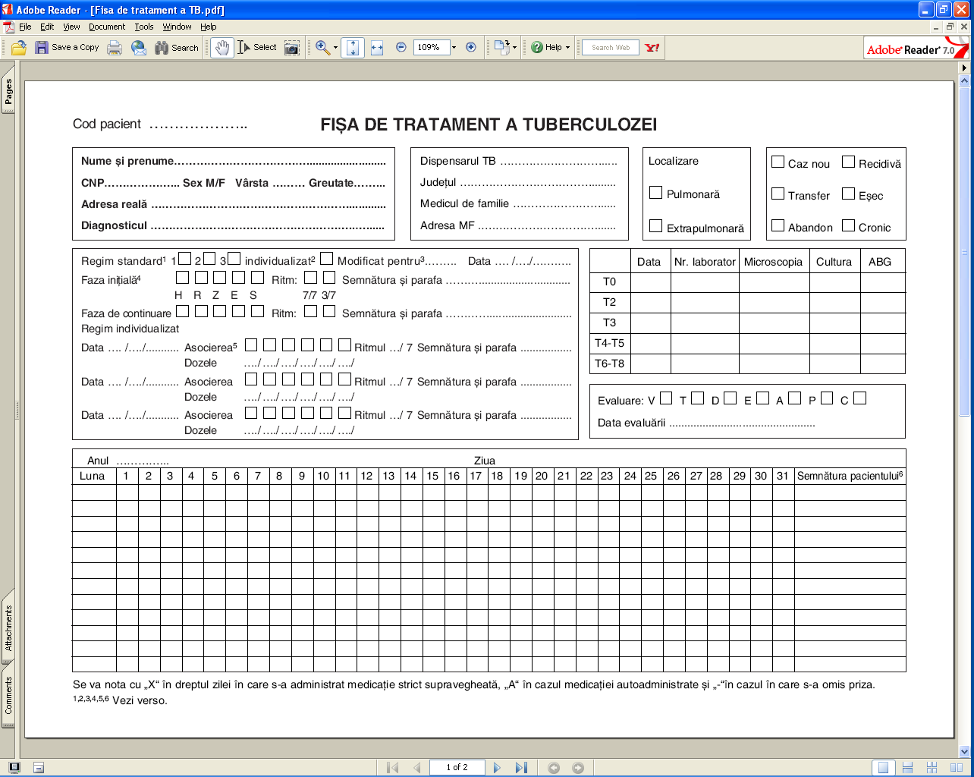Click the title 'FIȘA DE TRATAMENT A TUBERCULOZEI'
This screenshot has height=777, width=974.
pyautogui.click(x=489, y=124)
